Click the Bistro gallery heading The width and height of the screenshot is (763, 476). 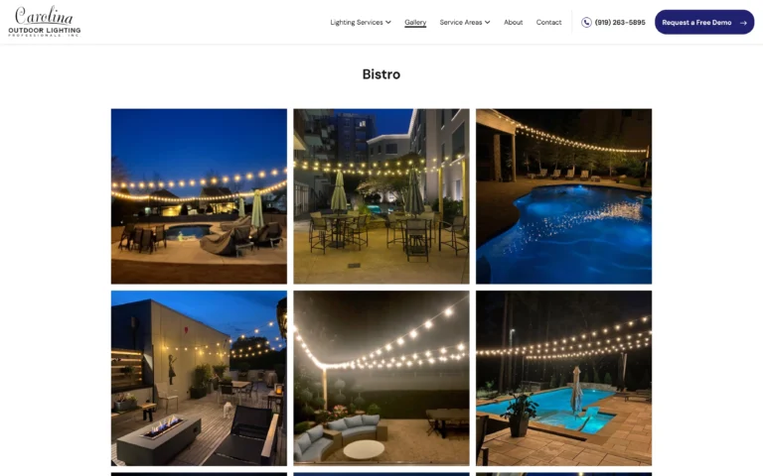[x=381, y=74]
